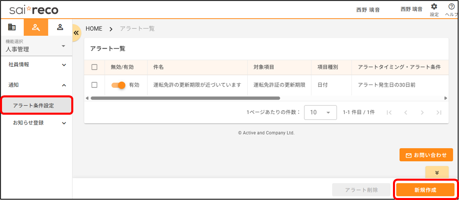Collapse sidebar with double chevron icon
Viewport: 459px width, 200px height.
[x=76, y=33]
